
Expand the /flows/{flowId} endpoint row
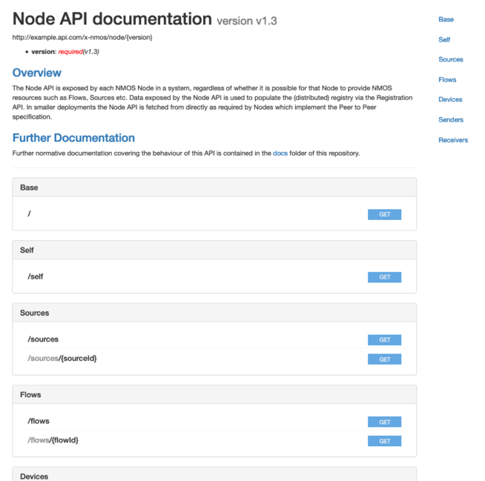[53, 440]
